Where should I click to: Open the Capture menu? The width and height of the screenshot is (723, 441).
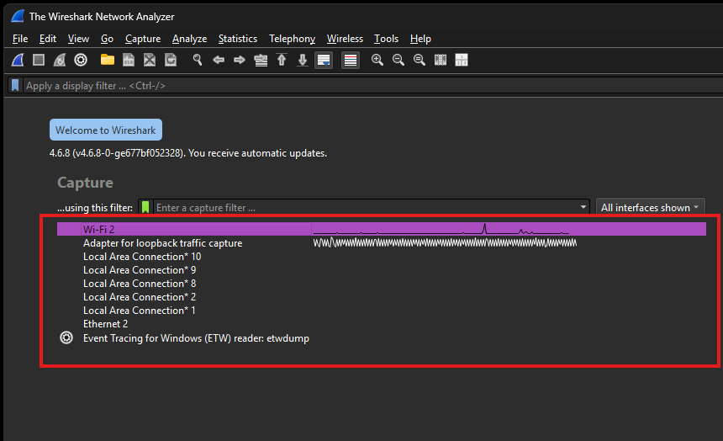coord(143,39)
